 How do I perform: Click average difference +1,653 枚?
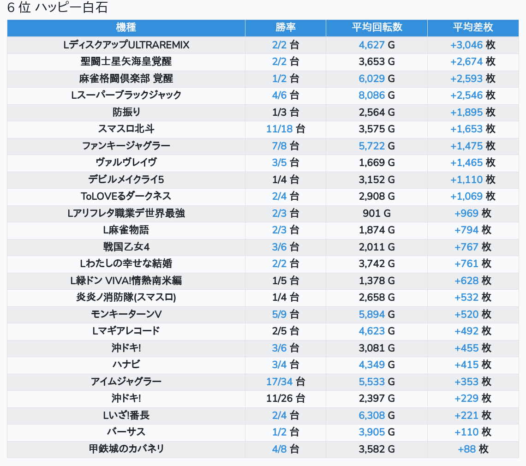pos(473,129)
